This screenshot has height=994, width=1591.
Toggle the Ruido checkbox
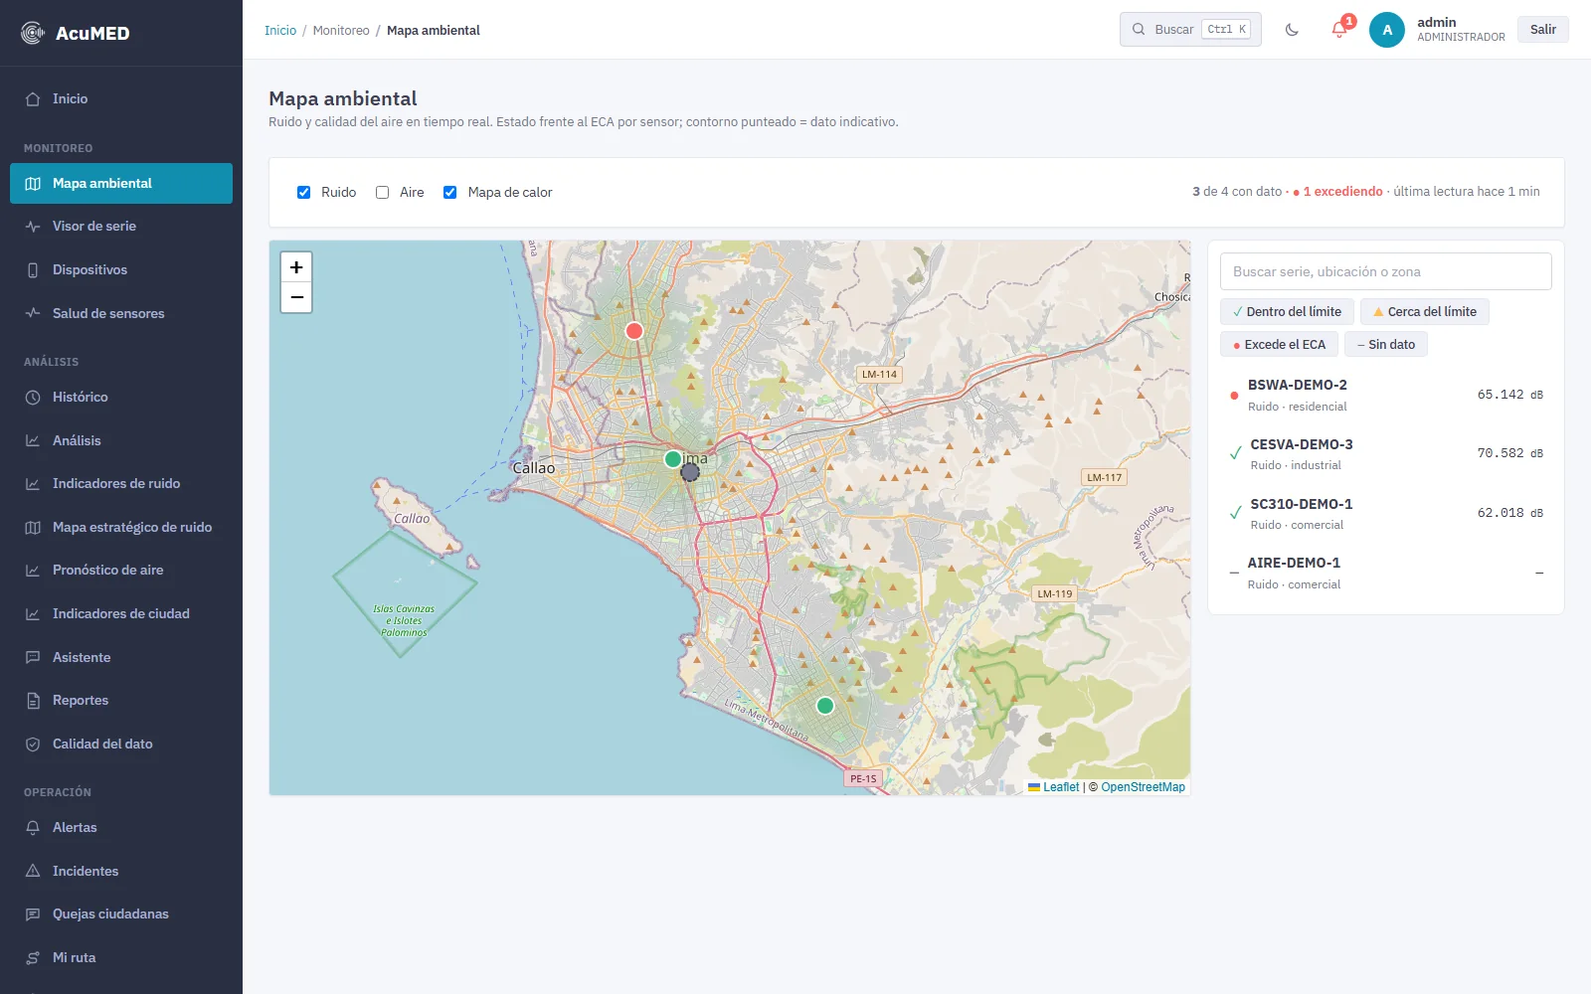point(304,193)
